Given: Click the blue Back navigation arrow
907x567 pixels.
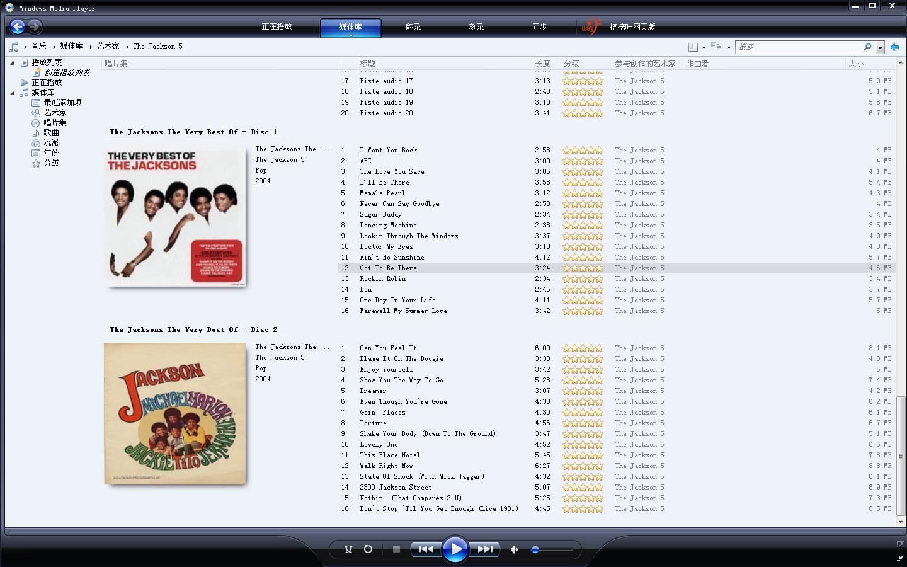Looking at the screenshot, I should [18, 26].
